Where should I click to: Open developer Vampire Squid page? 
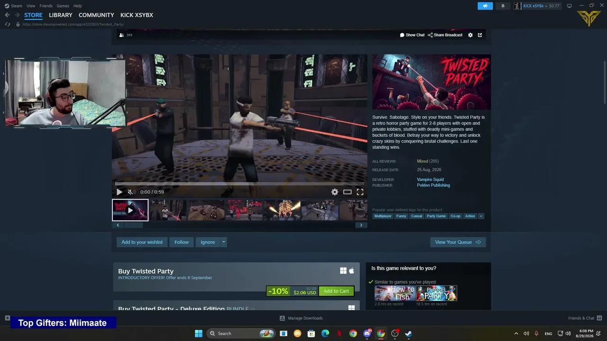coord(431,179)
